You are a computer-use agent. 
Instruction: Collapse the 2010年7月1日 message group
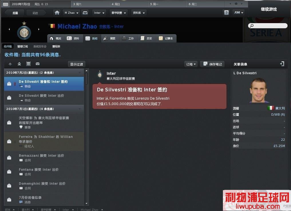(x=80, y=109)
